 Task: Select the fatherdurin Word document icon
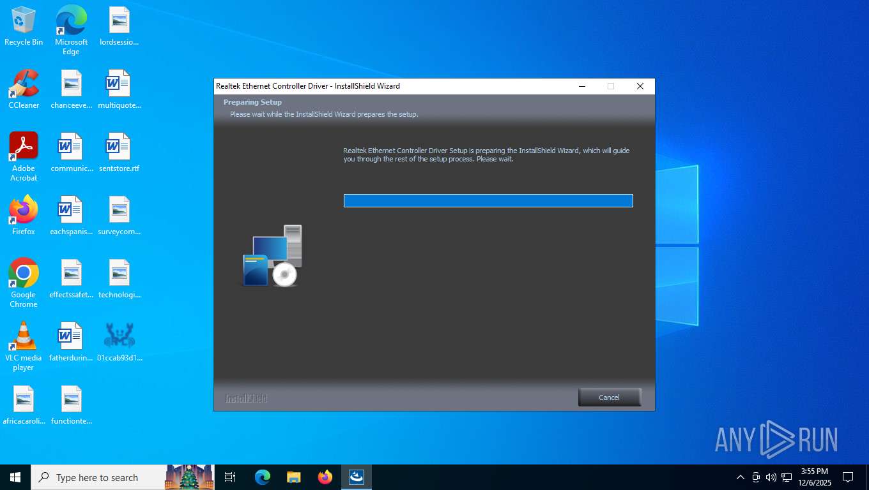coord(72,343)
